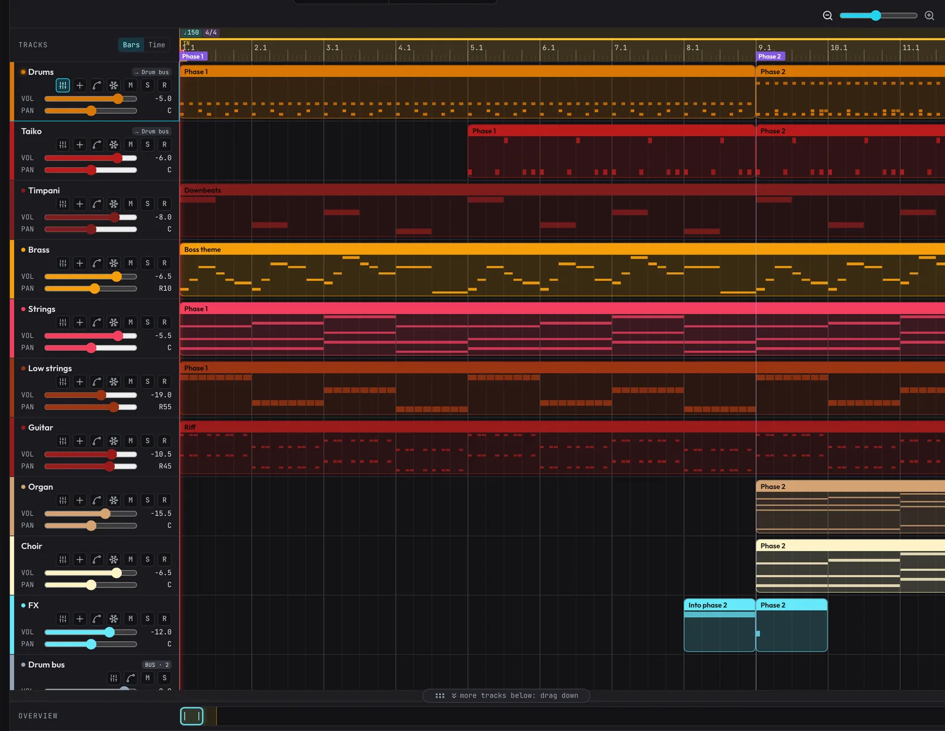Image resolution: width=945 pixels, height=731 pixels.
Task: Open automation curve icon on Timpani track
Action: coord(97,204)
